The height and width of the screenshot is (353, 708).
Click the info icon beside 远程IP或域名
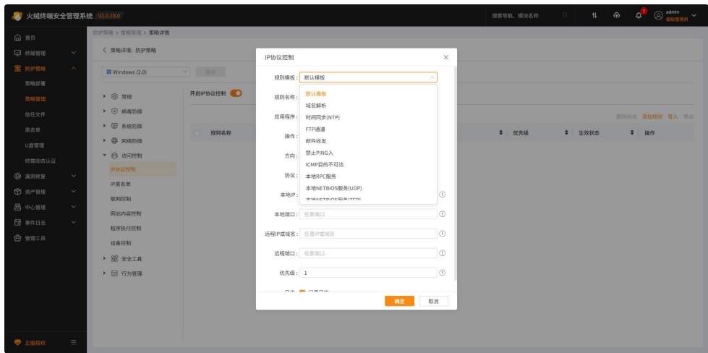[443, 234]
